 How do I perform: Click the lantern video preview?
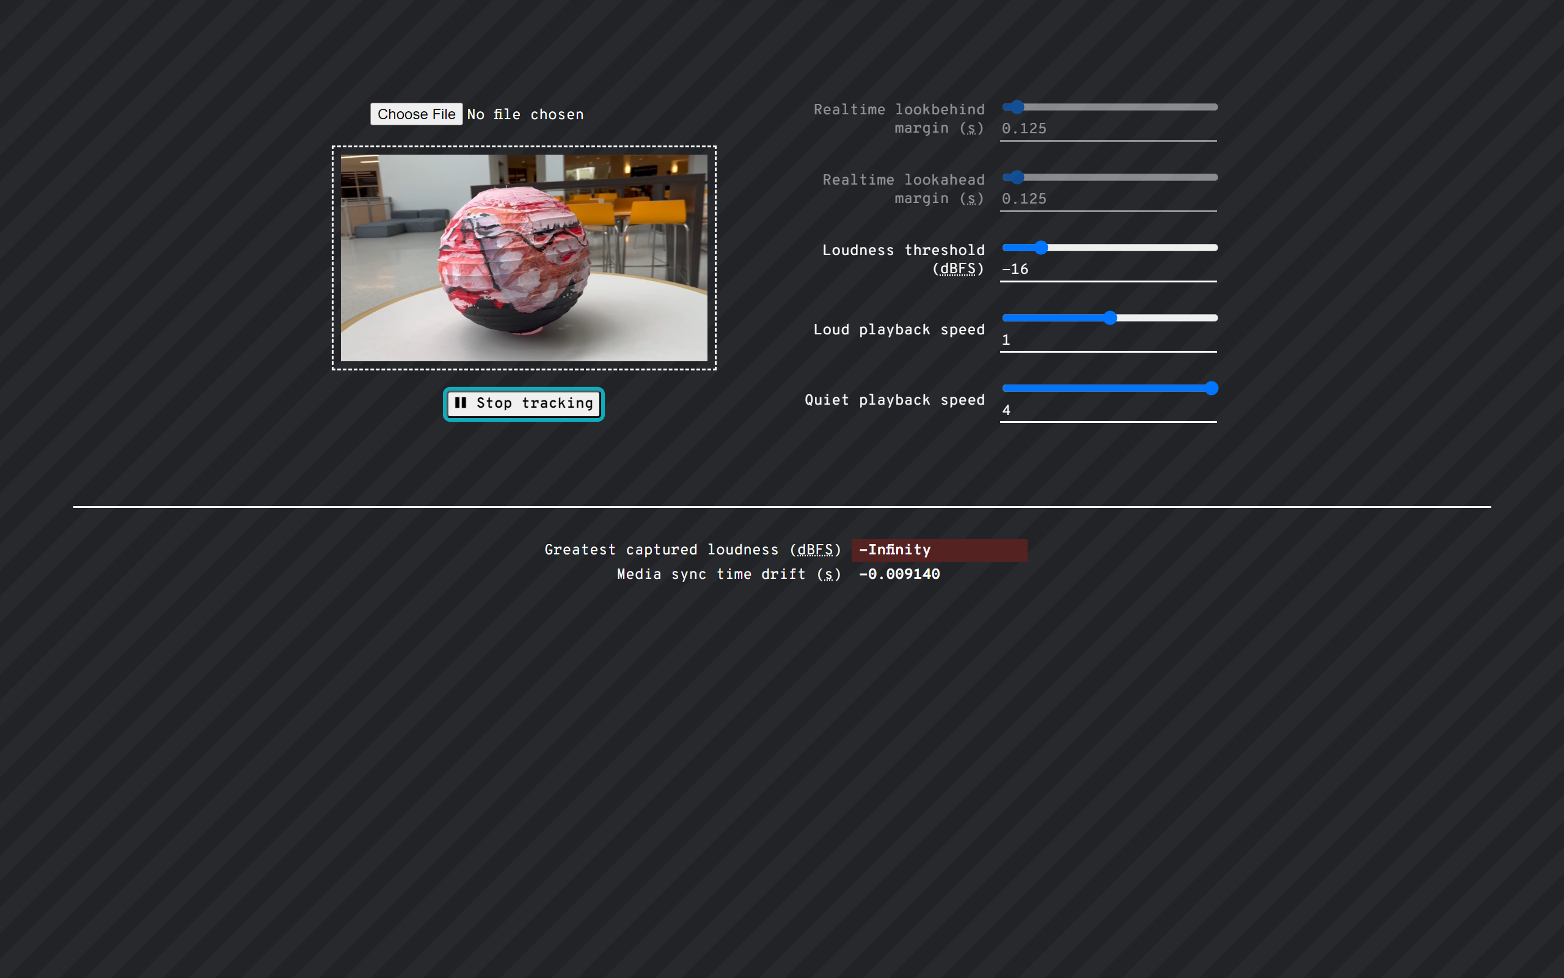click(x=524, y=257)
